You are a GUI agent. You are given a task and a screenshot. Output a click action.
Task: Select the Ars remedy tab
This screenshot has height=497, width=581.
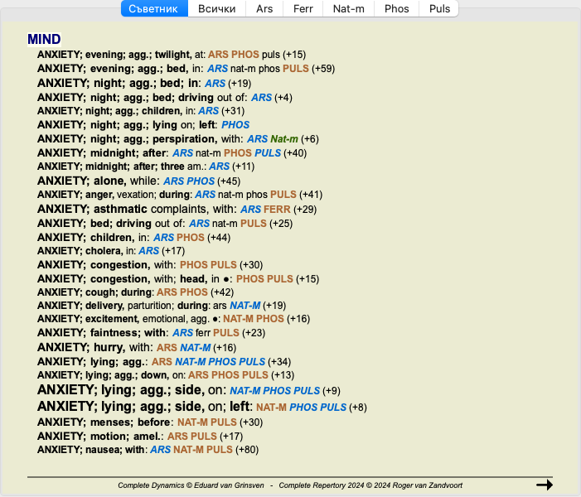[264, 8]
